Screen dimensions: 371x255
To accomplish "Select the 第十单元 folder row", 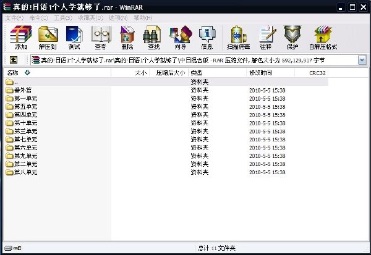I will coord(166,123).
